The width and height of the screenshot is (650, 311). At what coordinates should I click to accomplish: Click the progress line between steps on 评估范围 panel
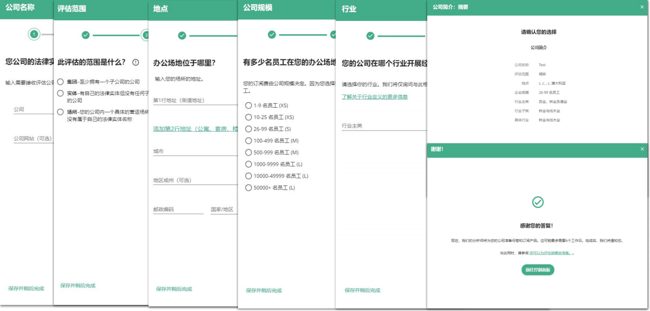117,35
